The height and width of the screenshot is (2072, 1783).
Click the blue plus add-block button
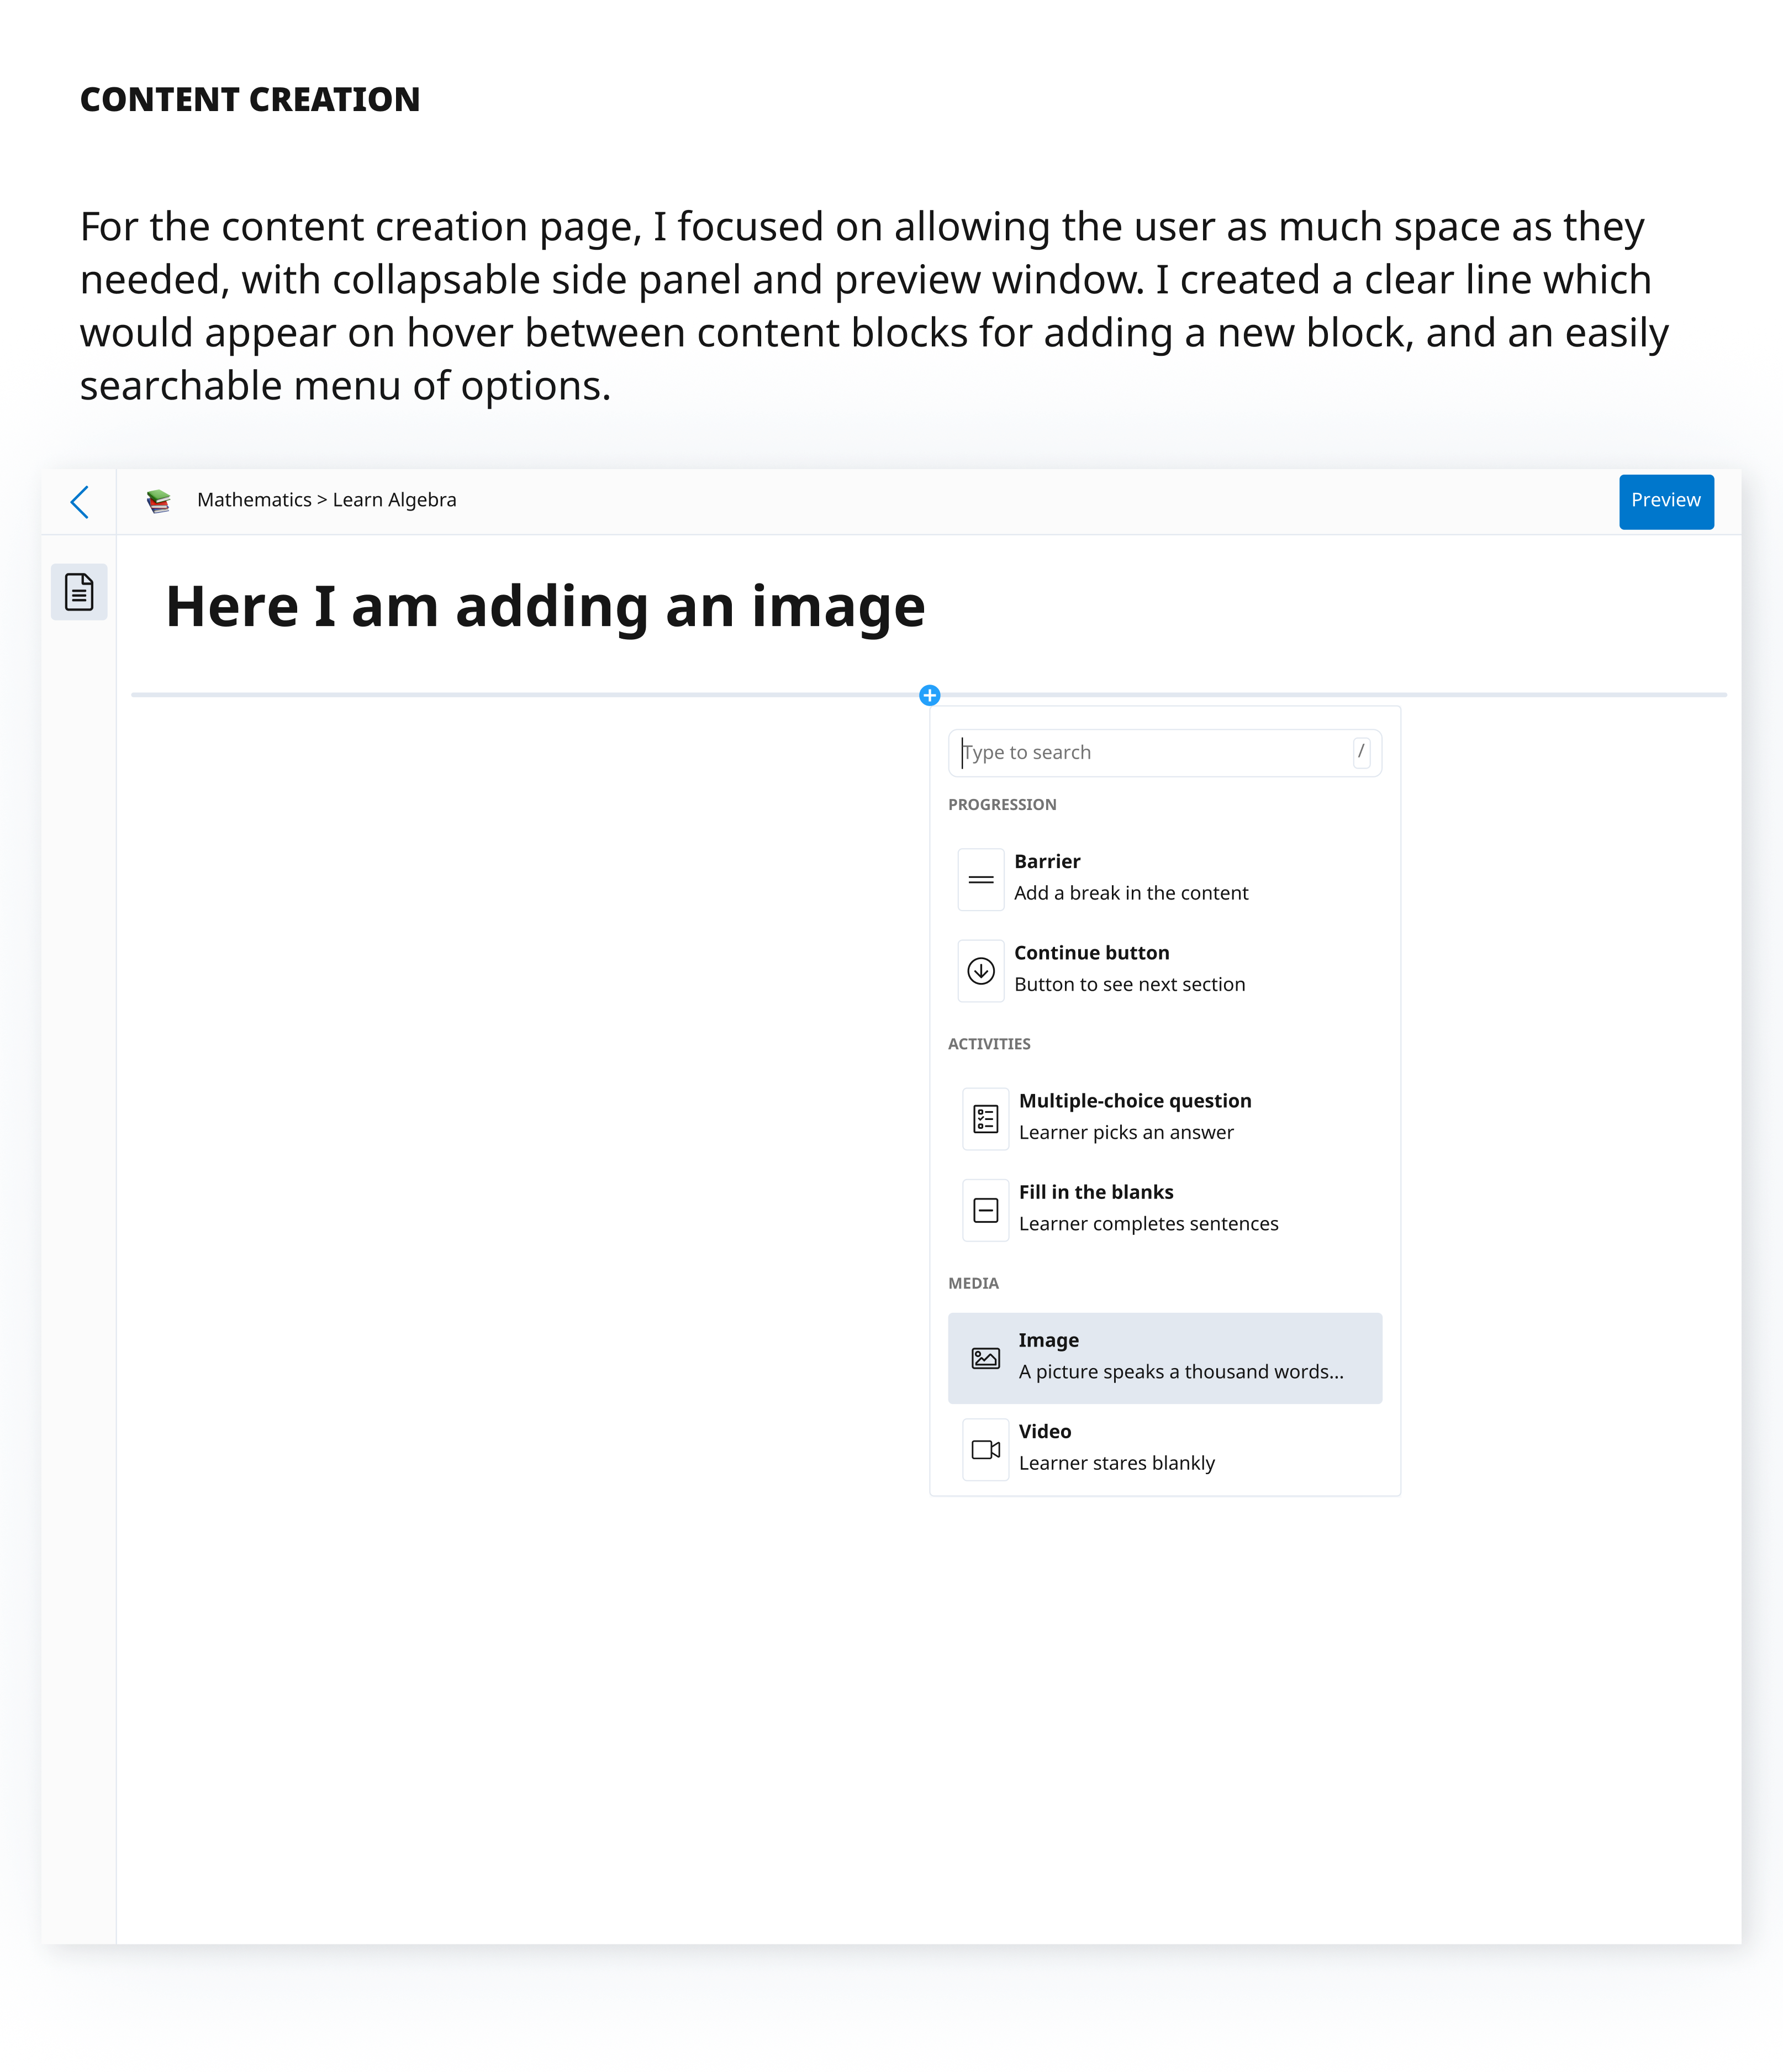coord(930,695)
